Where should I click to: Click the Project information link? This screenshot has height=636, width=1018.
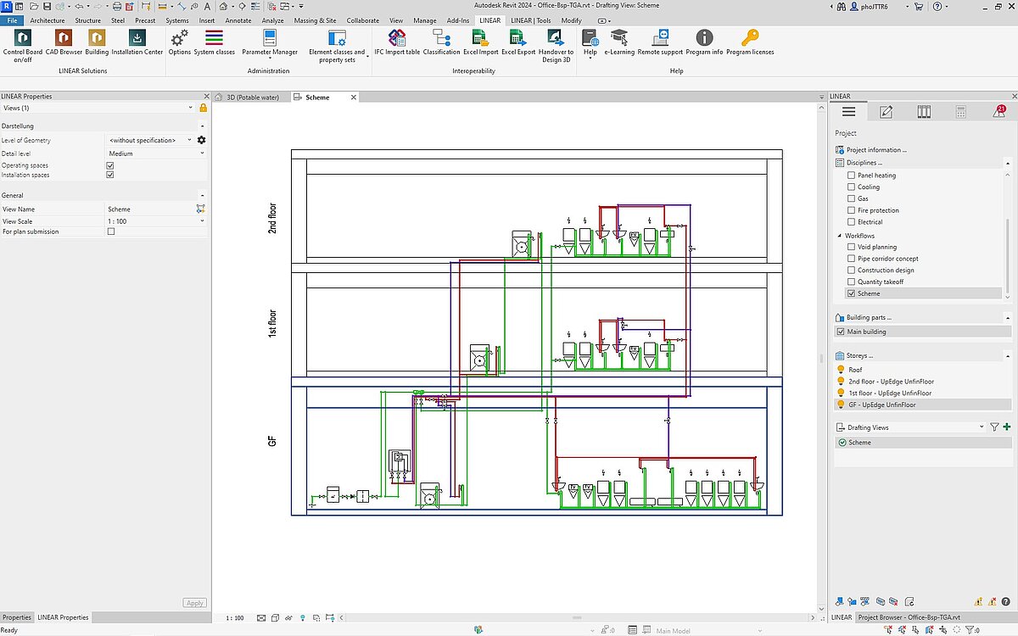[x=876, y=150]
